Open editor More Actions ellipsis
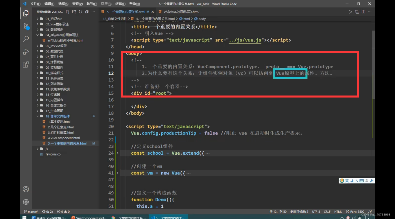Image resolution: width=395 pixels, height=219 pixels. click(x=370, y=12)
